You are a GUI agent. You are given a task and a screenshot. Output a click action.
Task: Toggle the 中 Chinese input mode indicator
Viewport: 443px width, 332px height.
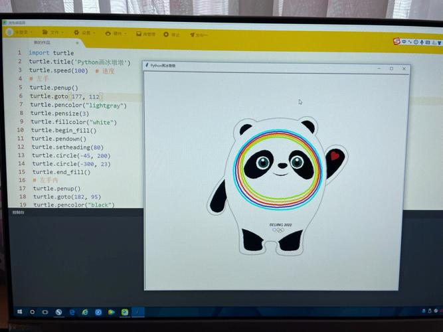point(404,42)
